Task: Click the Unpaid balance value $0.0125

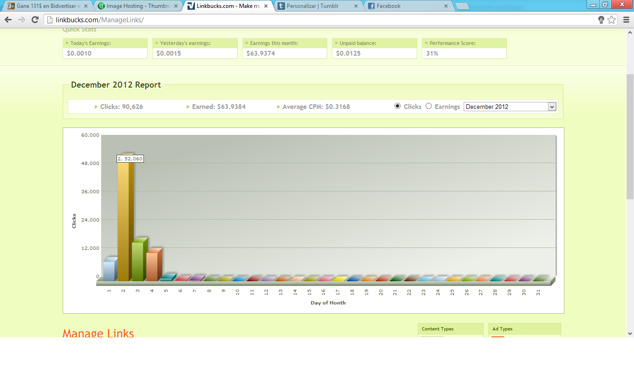Action: click(x=349, y=53)
